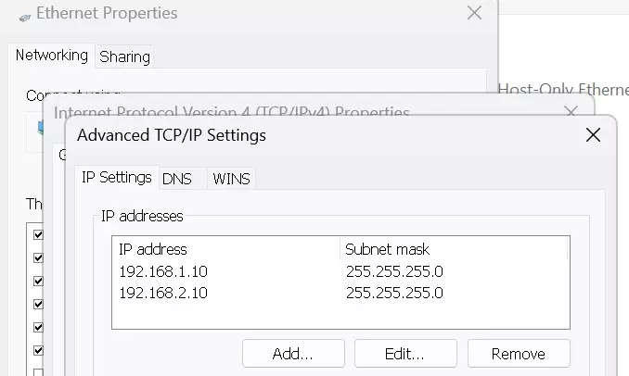Toggle the third checked item checkbox

38,282
